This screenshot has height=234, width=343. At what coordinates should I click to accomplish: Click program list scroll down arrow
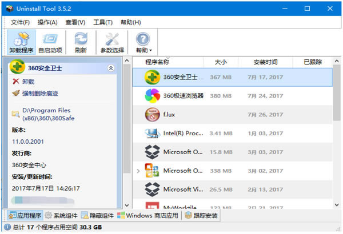click(x=337, y=205)
